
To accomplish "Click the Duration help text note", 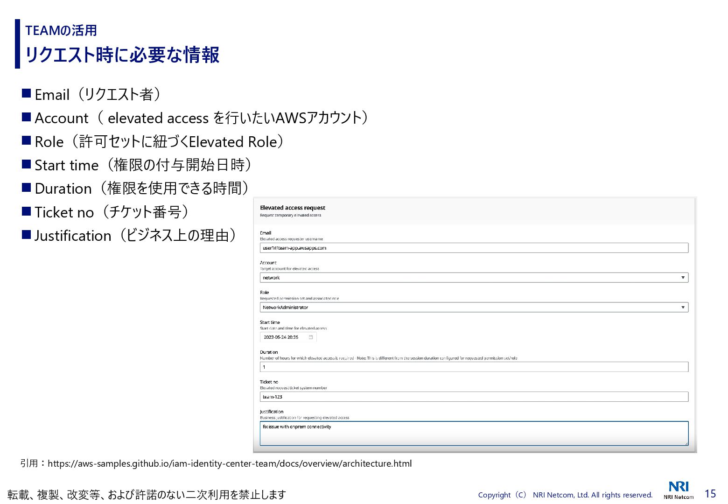I will coord(388,358).
